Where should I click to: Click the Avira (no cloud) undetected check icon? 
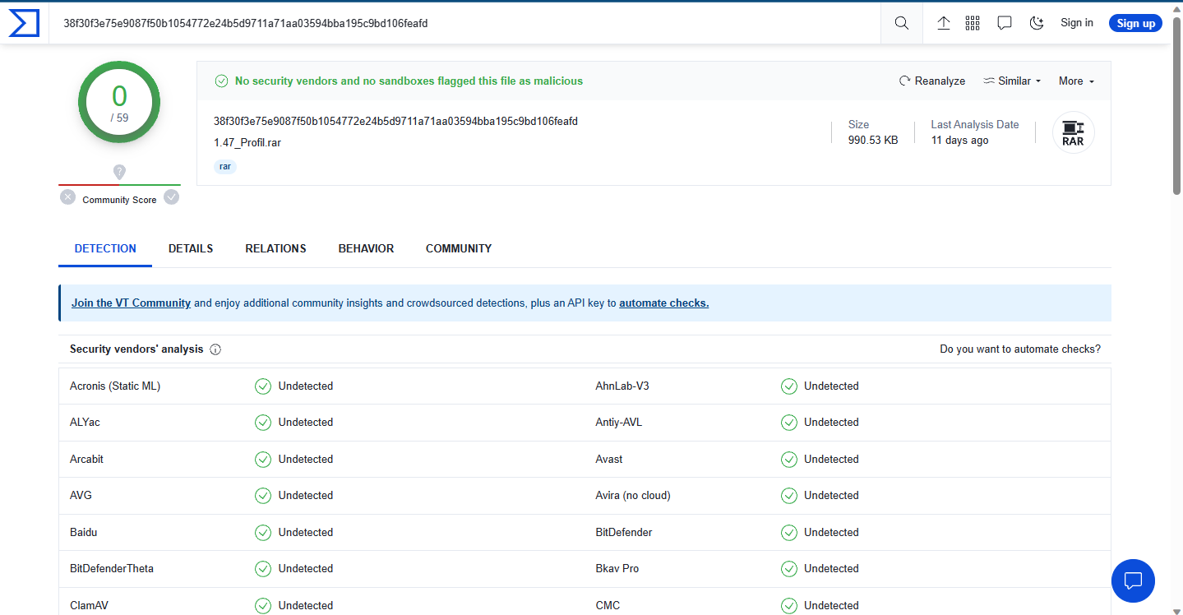(789, 496)
